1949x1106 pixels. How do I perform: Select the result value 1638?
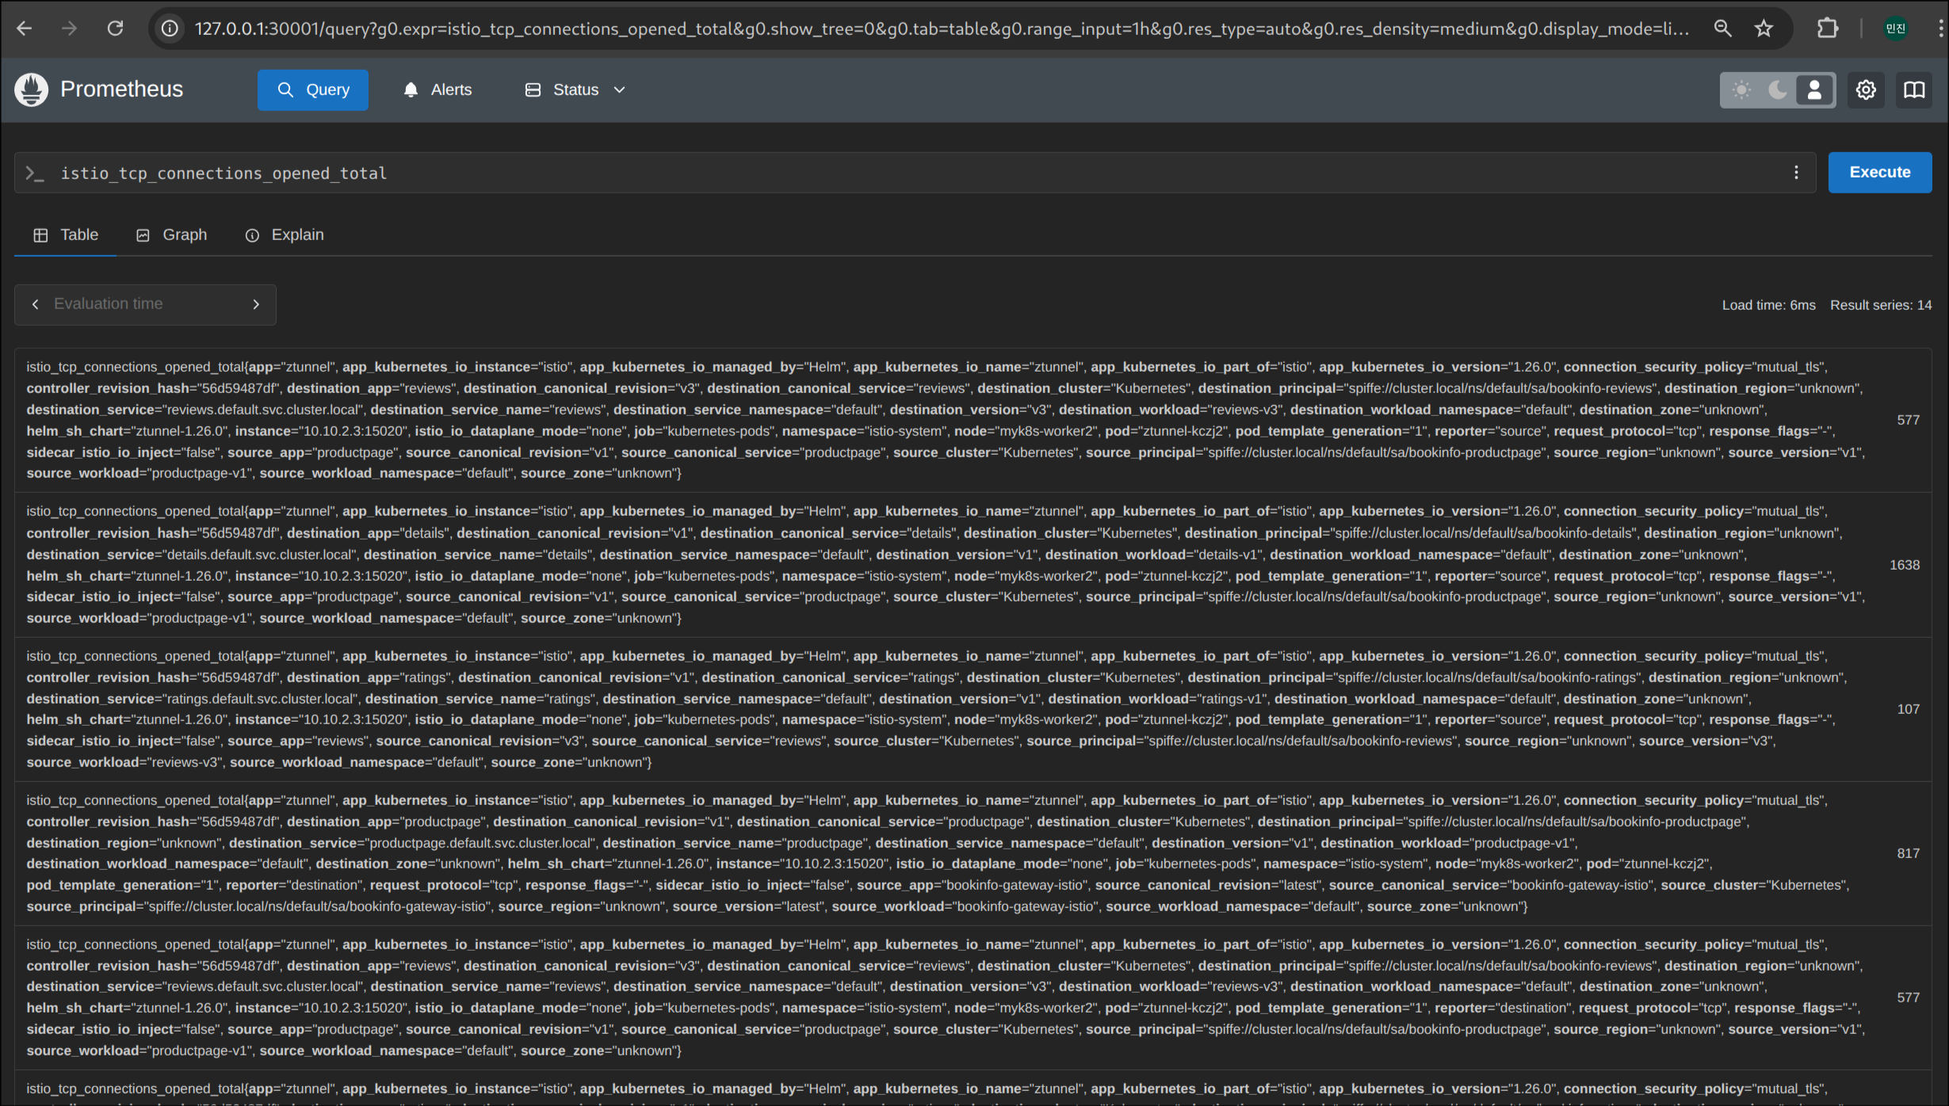[1904, 565]
